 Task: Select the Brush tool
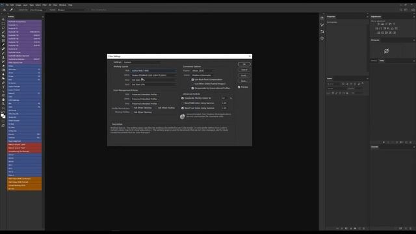[3, 53]
